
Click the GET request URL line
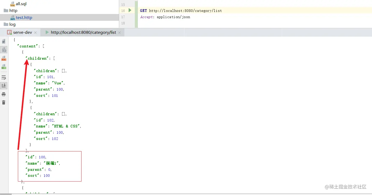click(x=181, y=11)
